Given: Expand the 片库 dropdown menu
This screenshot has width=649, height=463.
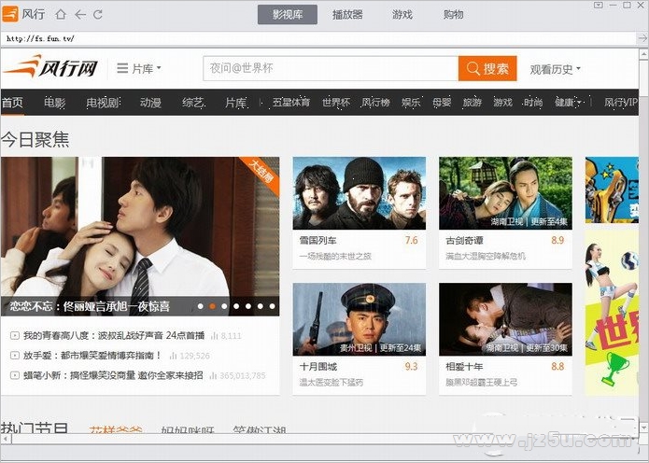Looking at the screenshot, I should pyautogui.click(x=139, y=68).
